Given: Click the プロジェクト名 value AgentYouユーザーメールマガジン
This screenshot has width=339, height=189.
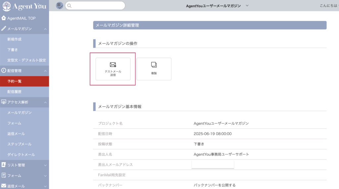Looking at the screenshot, I should (221, 123).
